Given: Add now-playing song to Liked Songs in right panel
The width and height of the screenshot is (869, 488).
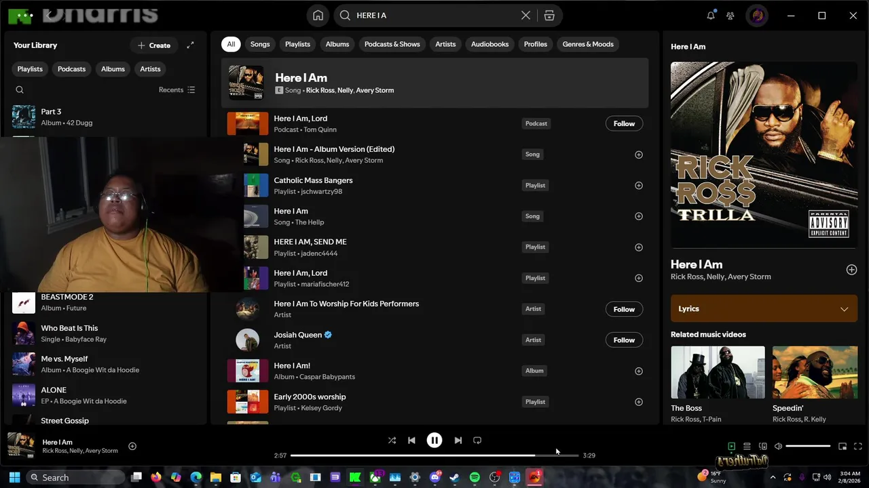Looking at the screenshot, I should pyautogui.click(x=851, y=270).
